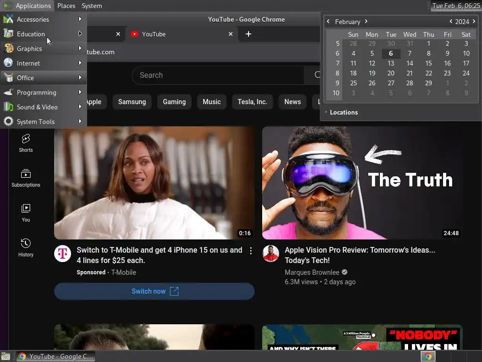Click the Education category icon
Viewport: 482px width, 362px height.
pos(8,33)
